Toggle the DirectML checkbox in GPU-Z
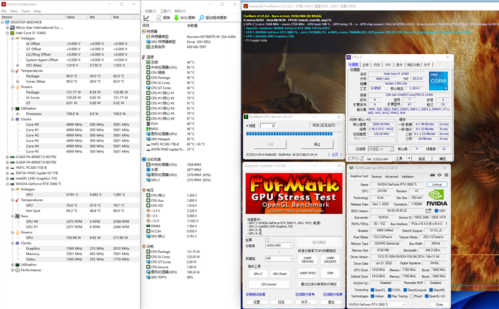 point(431,290)
